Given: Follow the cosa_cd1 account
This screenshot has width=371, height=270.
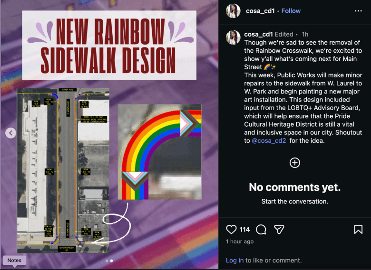Looking at the screenshot, I should click(291, 11).
